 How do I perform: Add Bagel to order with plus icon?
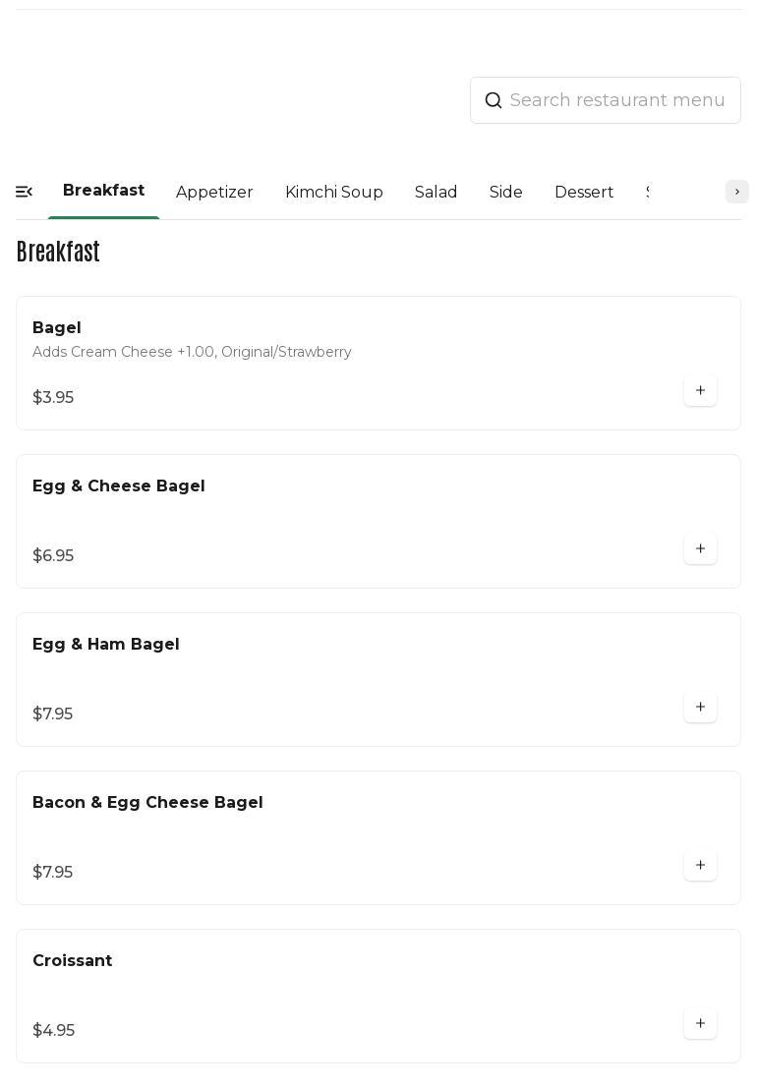point(700,390)
